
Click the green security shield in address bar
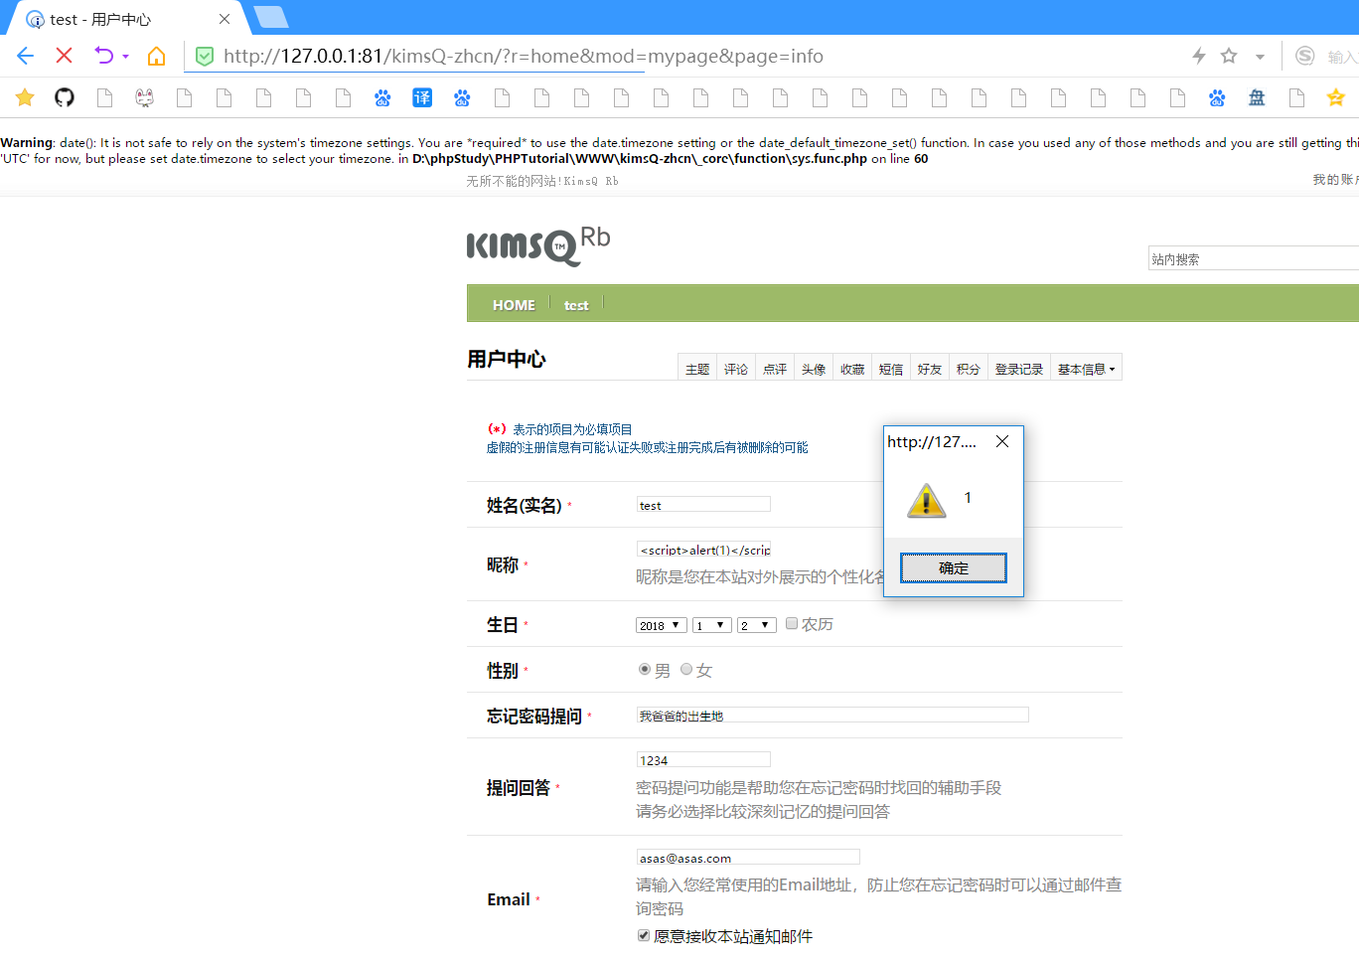pos(205,57)
